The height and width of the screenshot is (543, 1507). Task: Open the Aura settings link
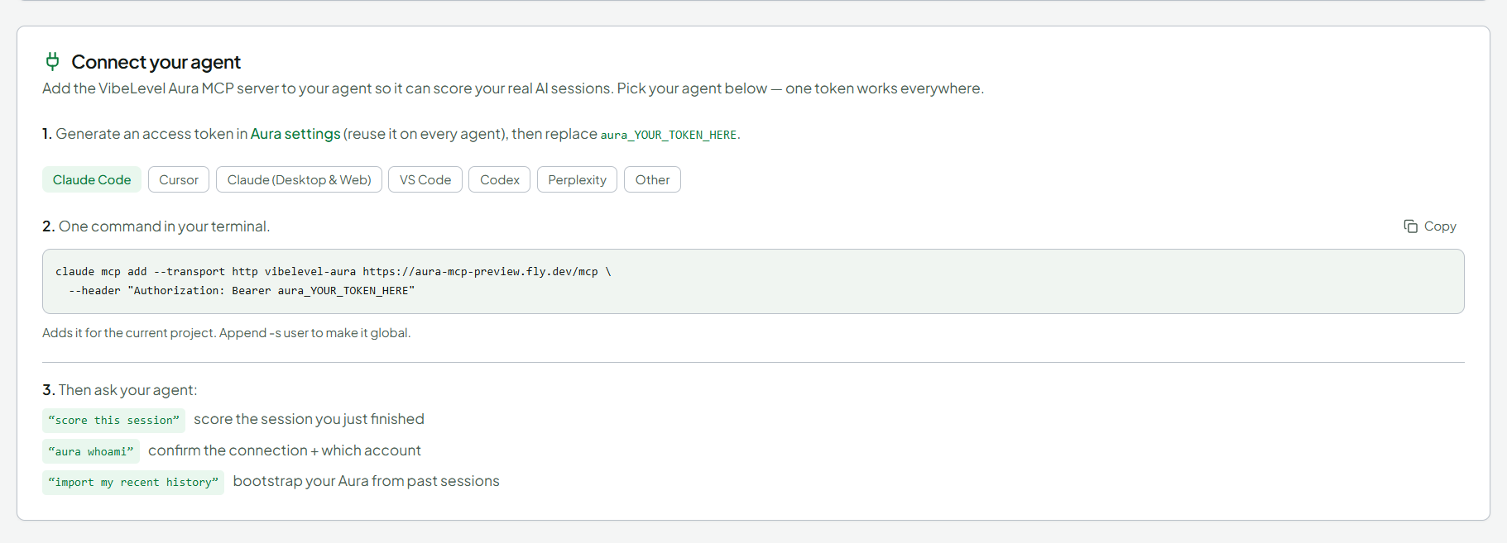tap(295, 134)
